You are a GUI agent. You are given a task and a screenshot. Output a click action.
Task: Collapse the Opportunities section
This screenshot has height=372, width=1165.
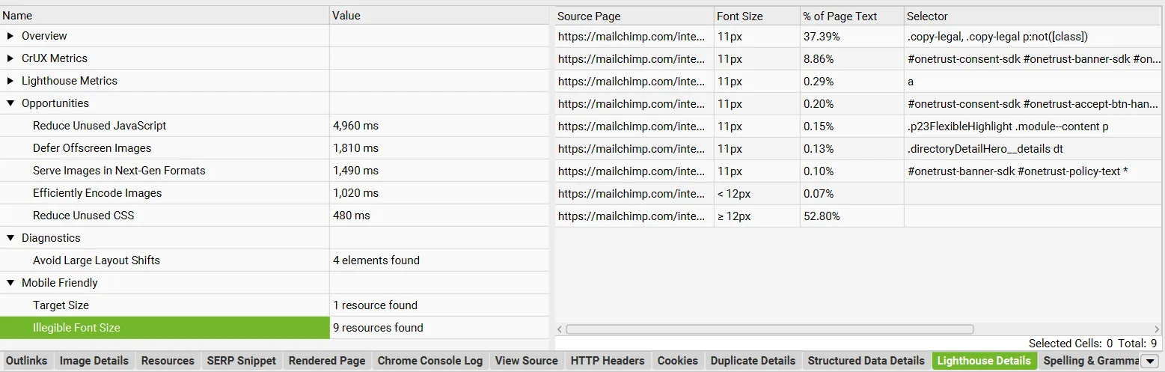[10, 103]
